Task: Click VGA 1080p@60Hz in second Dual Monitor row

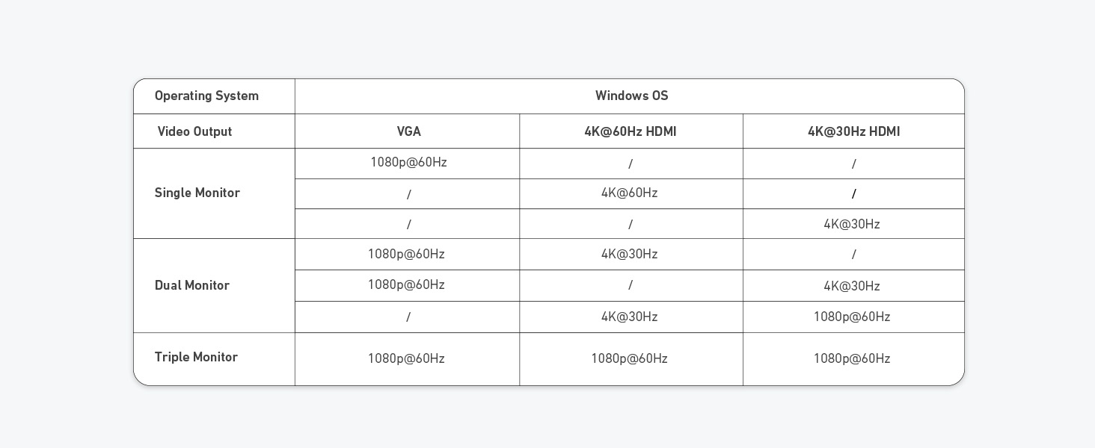Action: [406, 284]
